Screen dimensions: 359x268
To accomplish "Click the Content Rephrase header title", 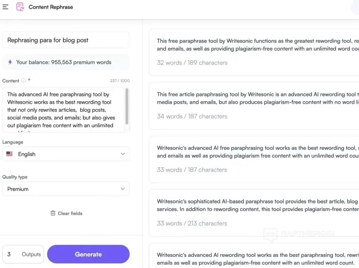I will [51, 7].
